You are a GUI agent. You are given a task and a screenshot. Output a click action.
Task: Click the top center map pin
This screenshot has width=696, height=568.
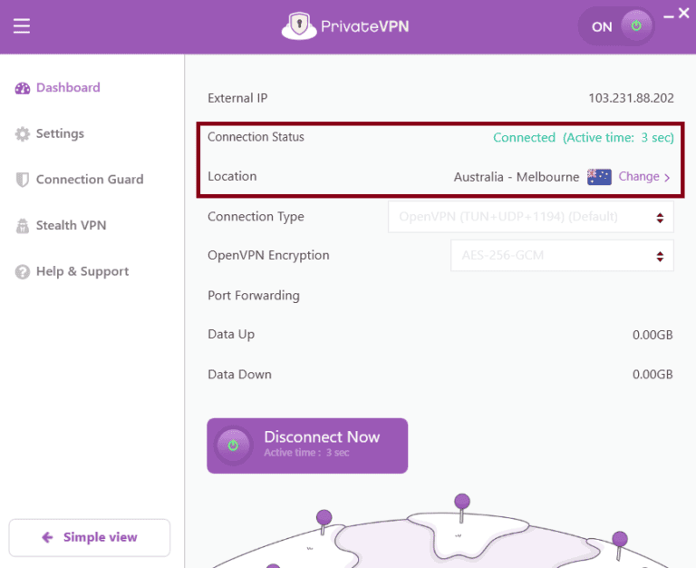[x=461, y=508]
